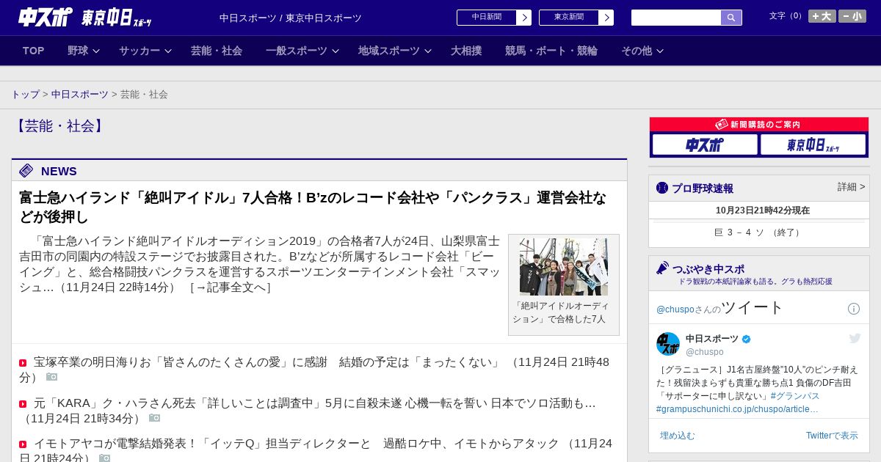Click the 東京新聞 header button
The width and height of the screenshot is (881, 462).
coord(569,18)
